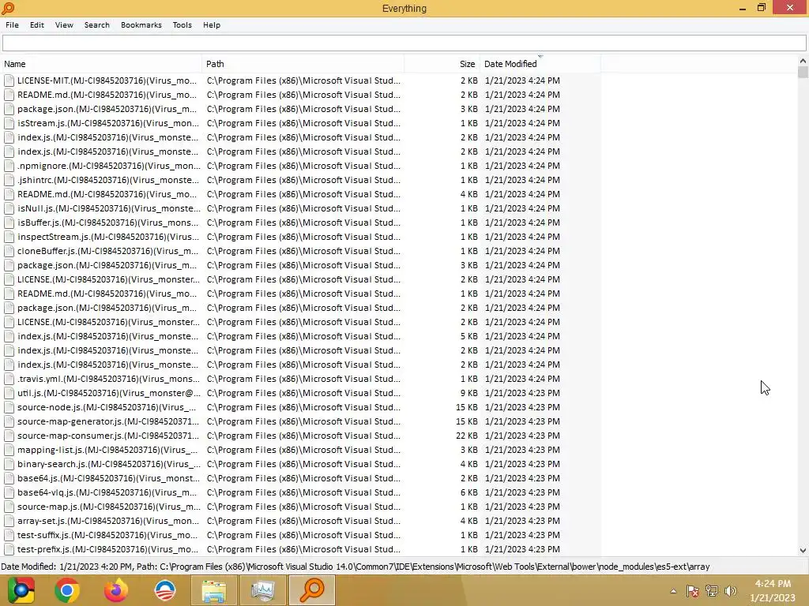Open the Help menu

tap(212, 24)
